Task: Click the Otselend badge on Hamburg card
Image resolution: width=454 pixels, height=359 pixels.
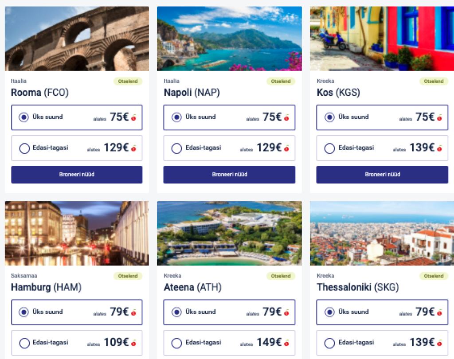Action: pyautogui.click(x=128, y=276)
